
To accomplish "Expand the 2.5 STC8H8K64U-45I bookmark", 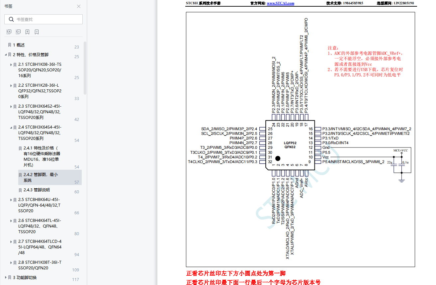I will [x=11, y=200].
